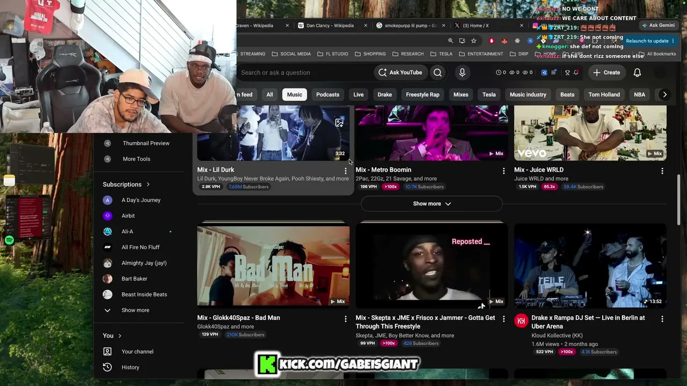Open the RESEARCH bookmarks folder

click(408, 54)
